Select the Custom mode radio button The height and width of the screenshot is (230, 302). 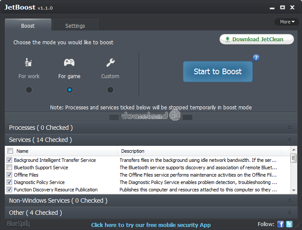click(x=110, y=90)
